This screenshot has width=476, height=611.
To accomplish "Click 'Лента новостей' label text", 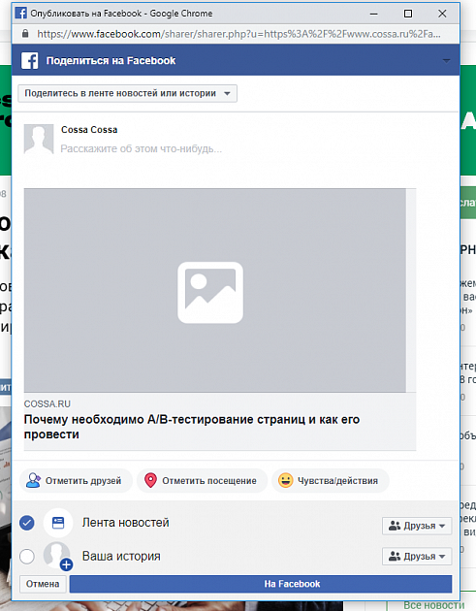I will [x=125, y=523].
